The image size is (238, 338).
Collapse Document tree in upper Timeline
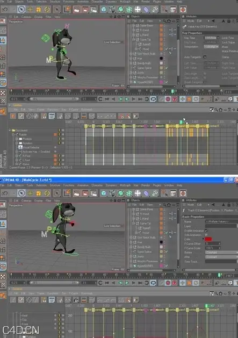tap(10, 130)
